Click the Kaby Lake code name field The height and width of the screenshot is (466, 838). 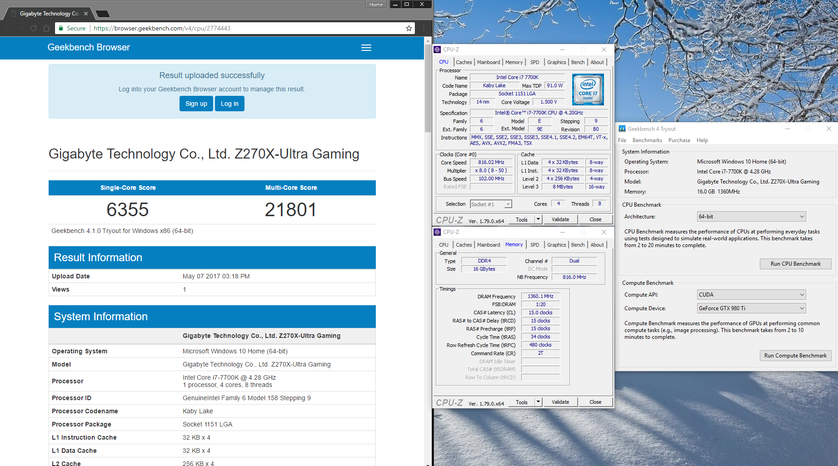point(494,86)
